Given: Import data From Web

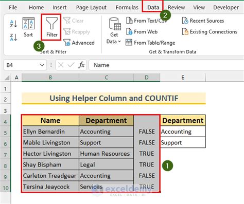Looking at the screenshot, I should (142, 32).
